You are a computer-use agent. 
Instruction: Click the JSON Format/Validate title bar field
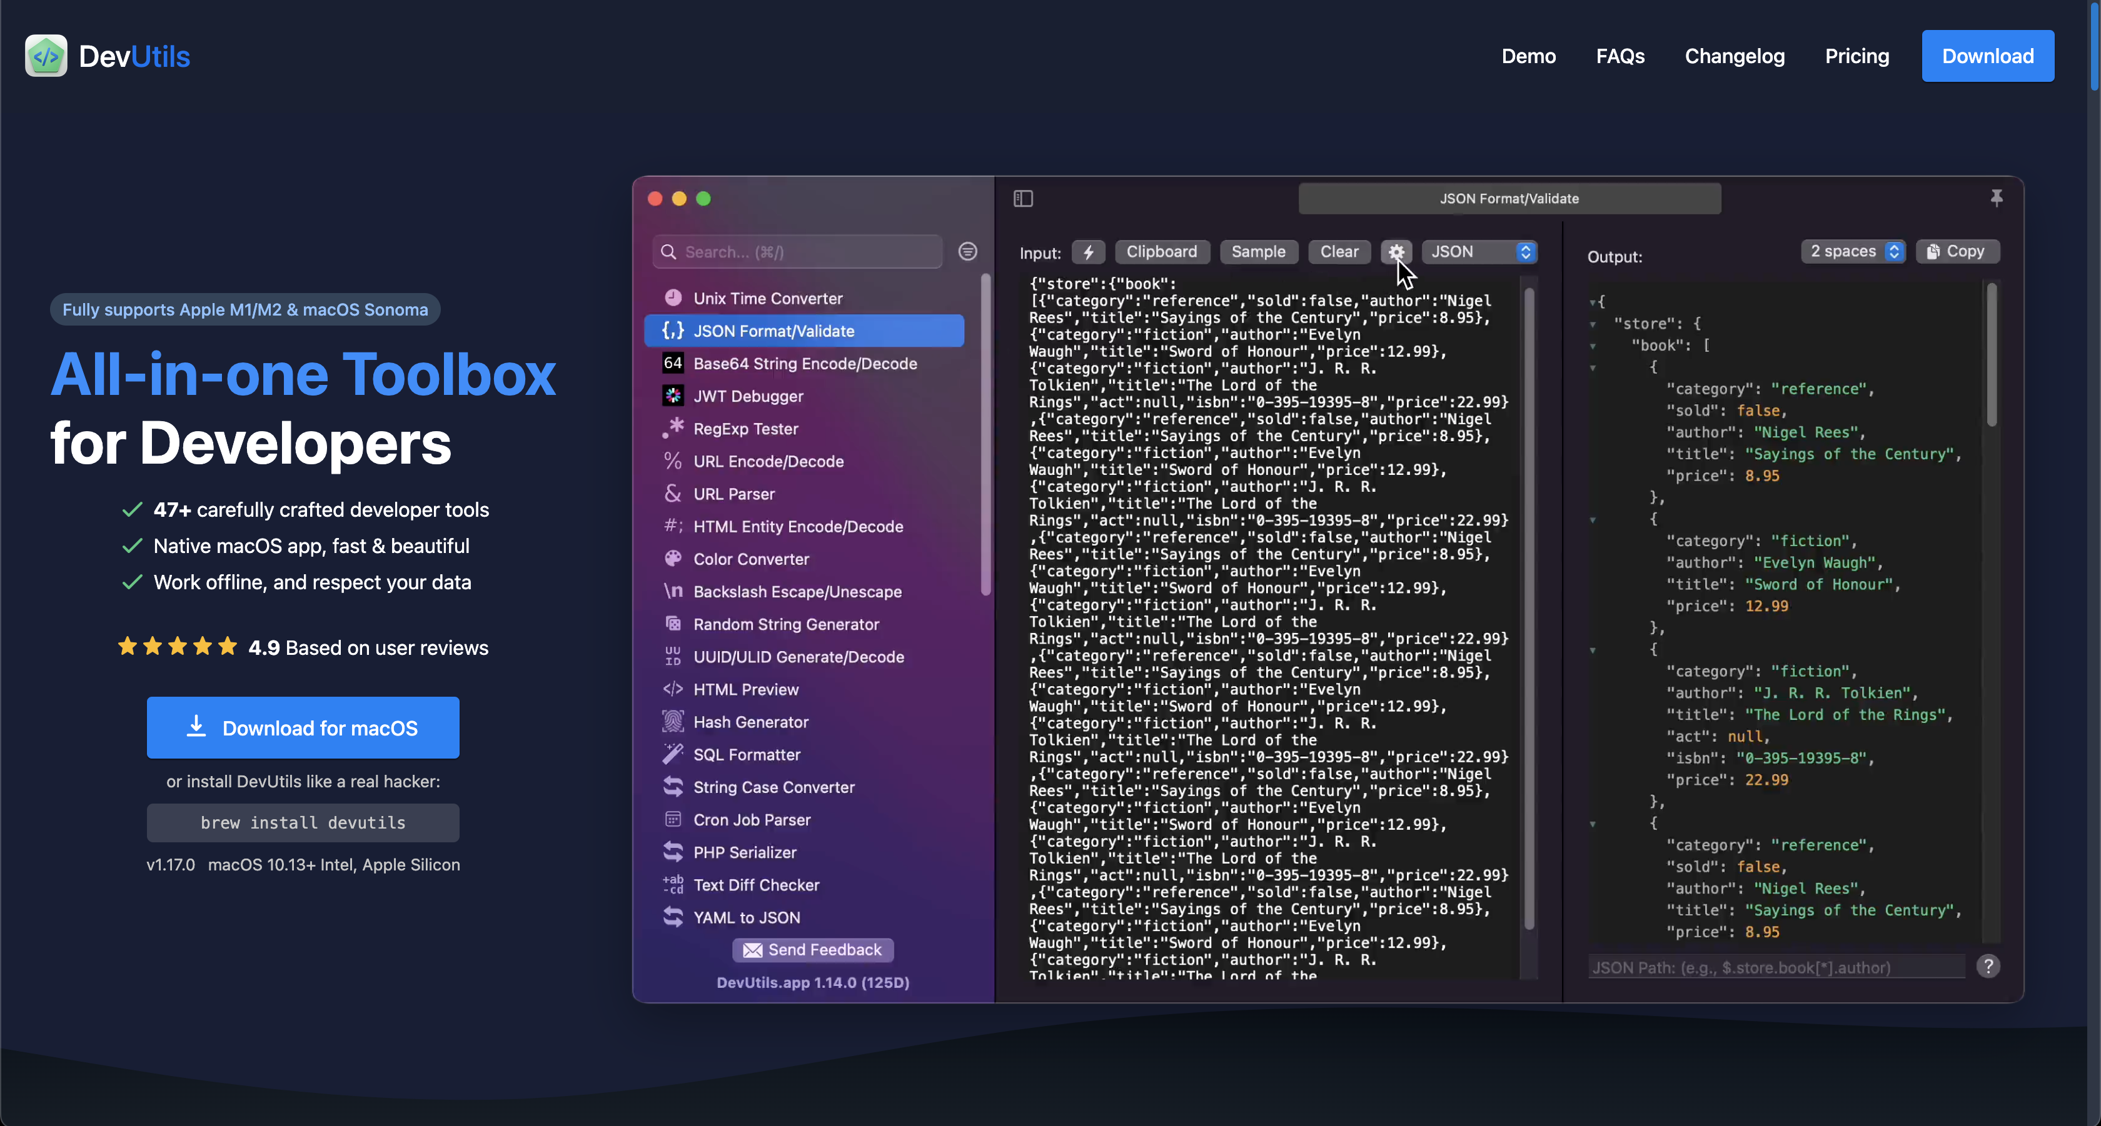tap(1509, 198)
